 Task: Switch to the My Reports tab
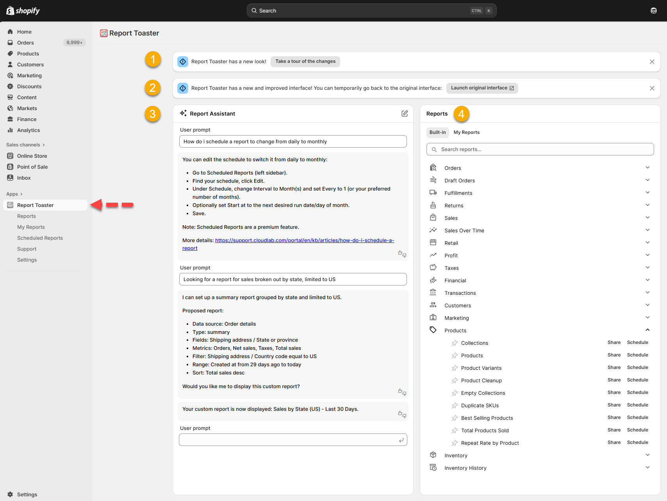(466, 132)
